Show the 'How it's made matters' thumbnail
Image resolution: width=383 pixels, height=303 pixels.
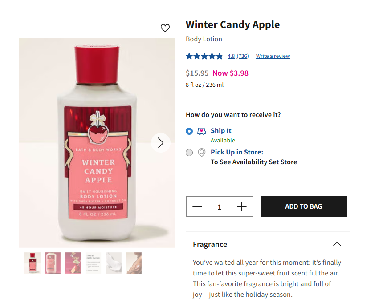click(93, 263)
